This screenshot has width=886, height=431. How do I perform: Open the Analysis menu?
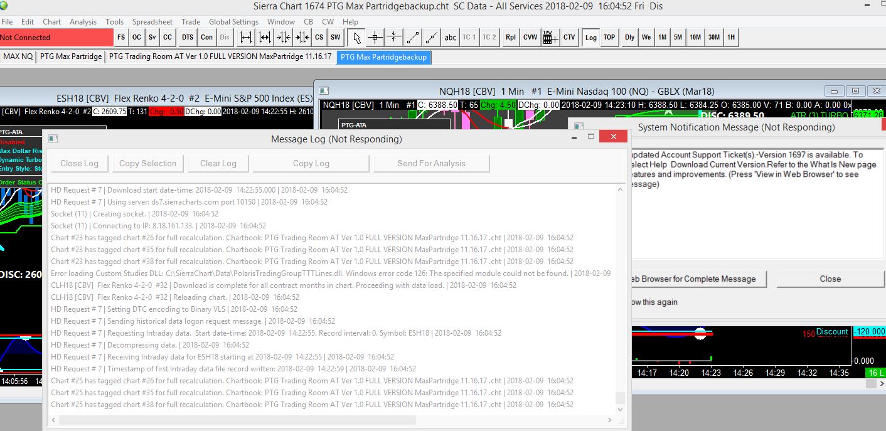83,21
